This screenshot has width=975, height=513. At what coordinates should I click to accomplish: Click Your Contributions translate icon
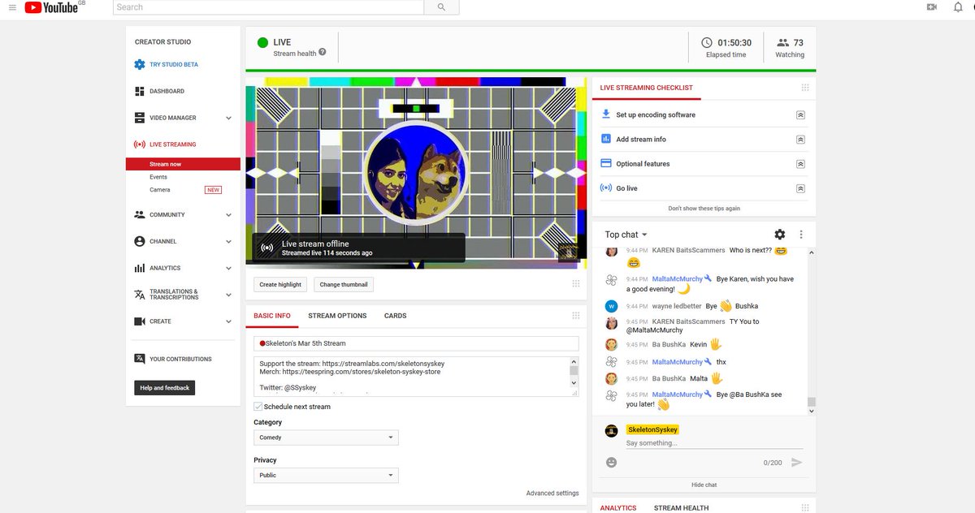[140, 359]
